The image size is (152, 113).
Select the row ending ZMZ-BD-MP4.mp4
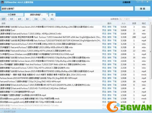click(75, 78)
